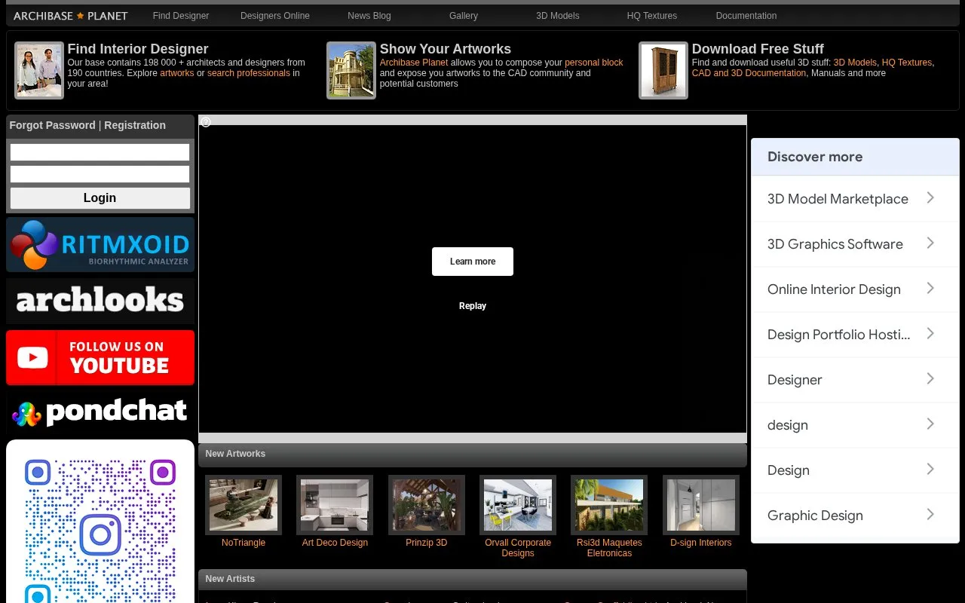
Task: Click the 'search professionals' link
Action: click(x=249, y=73)
